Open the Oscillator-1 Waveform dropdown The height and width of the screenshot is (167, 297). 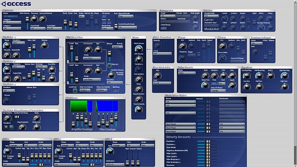[19, 43]
